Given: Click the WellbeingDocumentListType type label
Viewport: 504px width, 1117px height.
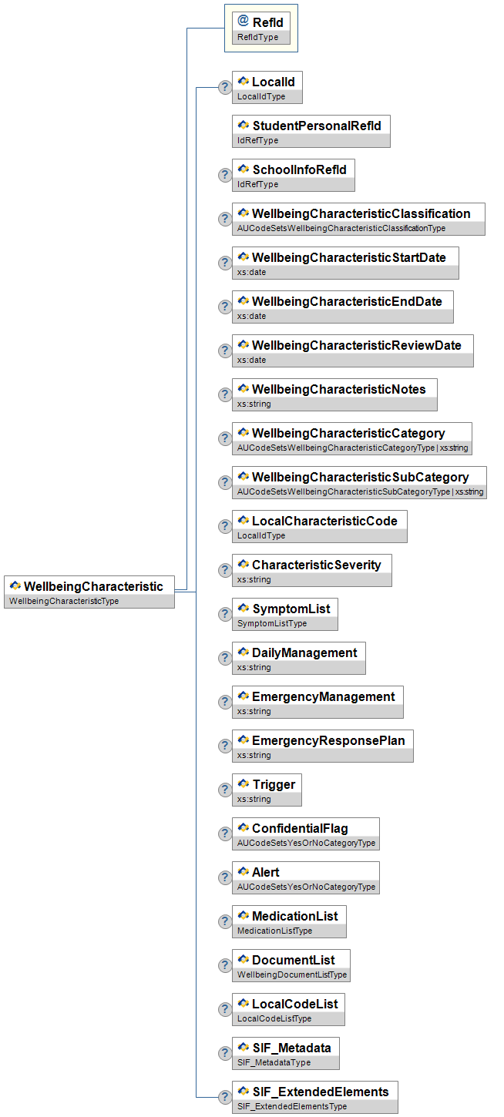Looking at the screenshot, I should [292, 974].
